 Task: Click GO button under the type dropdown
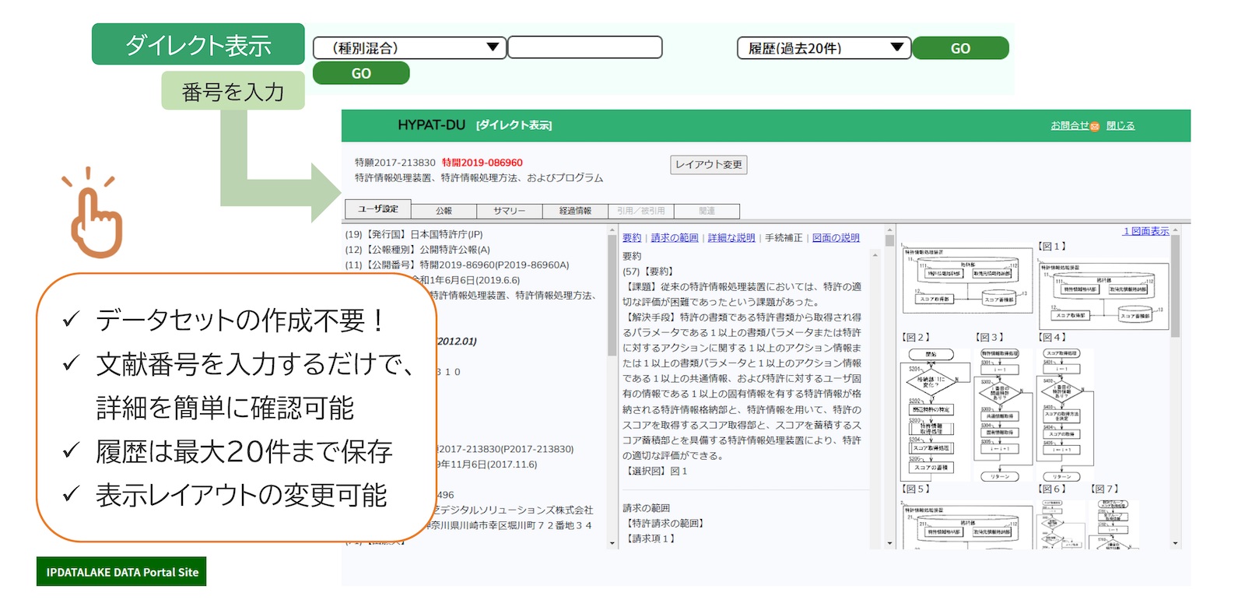click(x=361, y=73)
